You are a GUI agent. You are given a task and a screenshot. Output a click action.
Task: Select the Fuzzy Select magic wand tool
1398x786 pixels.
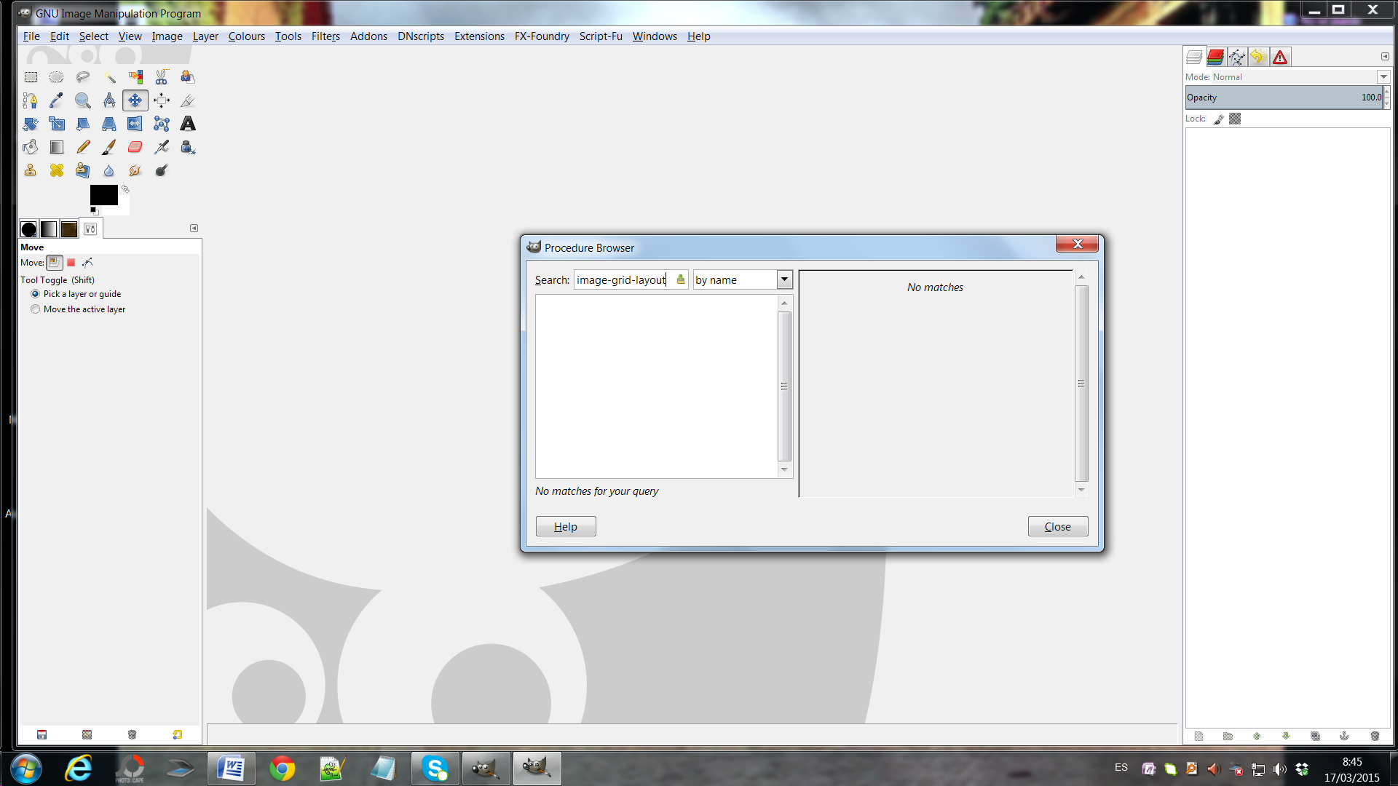(109, 77)
